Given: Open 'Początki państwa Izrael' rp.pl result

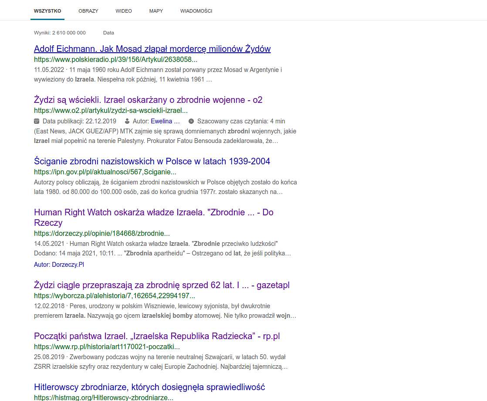Looking at the screenshot, I should pos(157,336).
